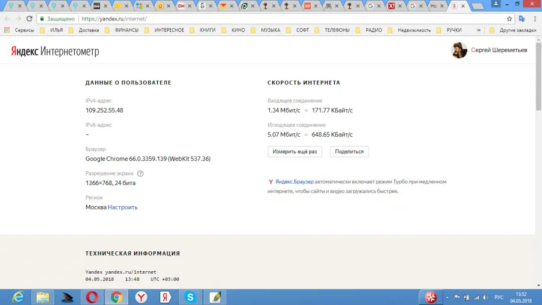Open the Сергей Шереметьев account name
542x305 pixels.
coord(499,50)
